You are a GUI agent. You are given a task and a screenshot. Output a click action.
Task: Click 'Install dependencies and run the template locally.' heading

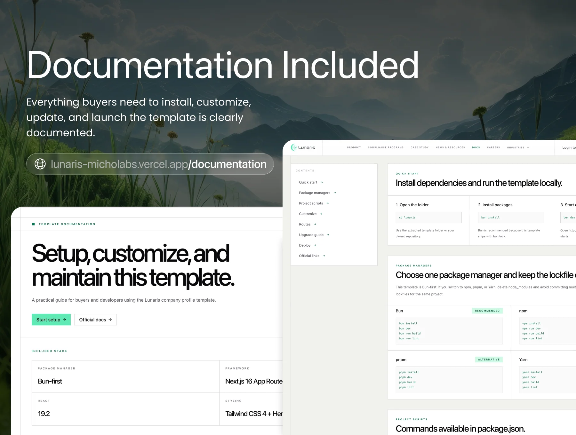click(x=479, y=183)
